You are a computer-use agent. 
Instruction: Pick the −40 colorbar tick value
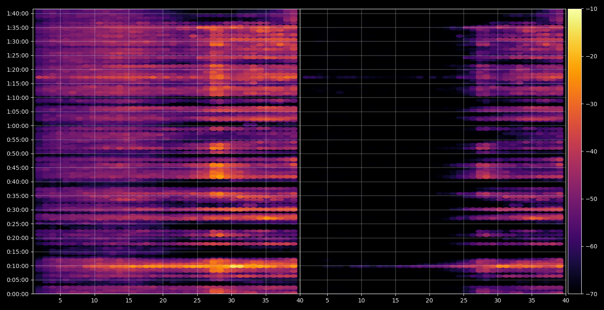click(x=591, y=151)
